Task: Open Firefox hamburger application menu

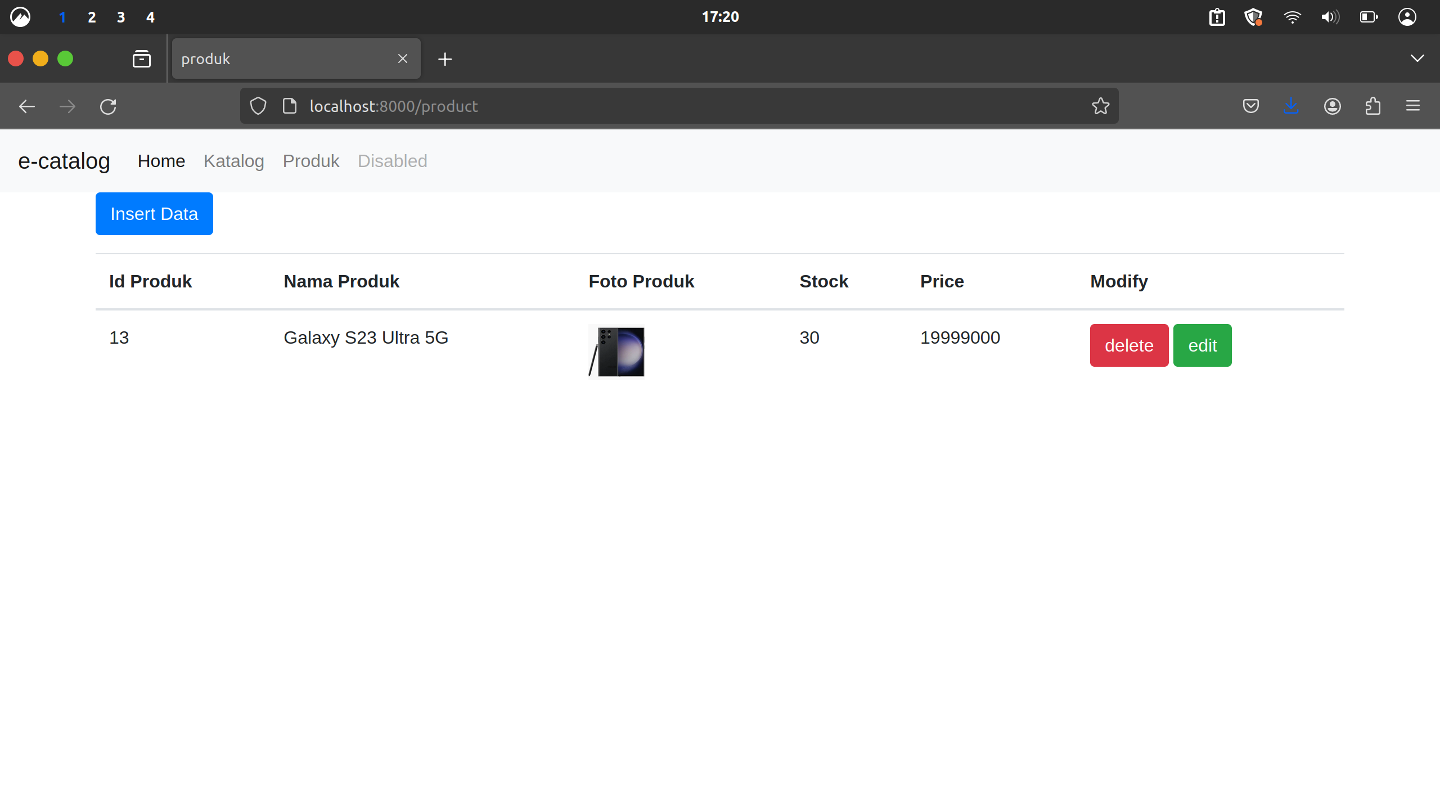Action: (1413, 106)
